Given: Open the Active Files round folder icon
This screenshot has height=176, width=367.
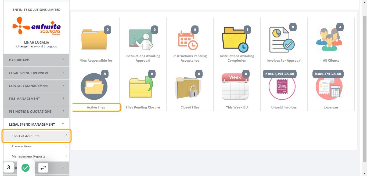Looking at the screenshot, I should tap(94, 87).
